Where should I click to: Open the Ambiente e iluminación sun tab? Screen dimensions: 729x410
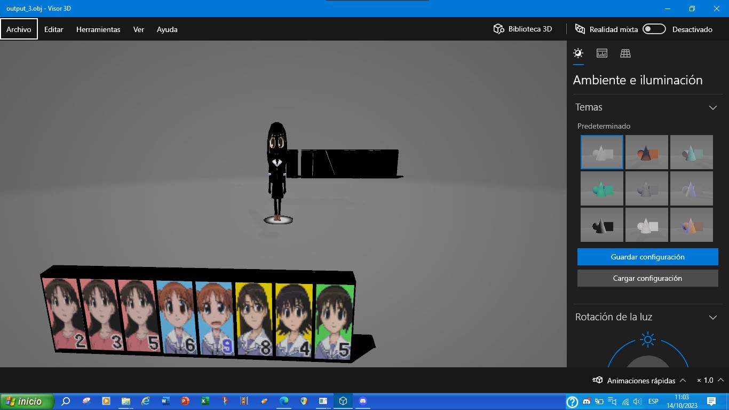(x=578, y=53)
